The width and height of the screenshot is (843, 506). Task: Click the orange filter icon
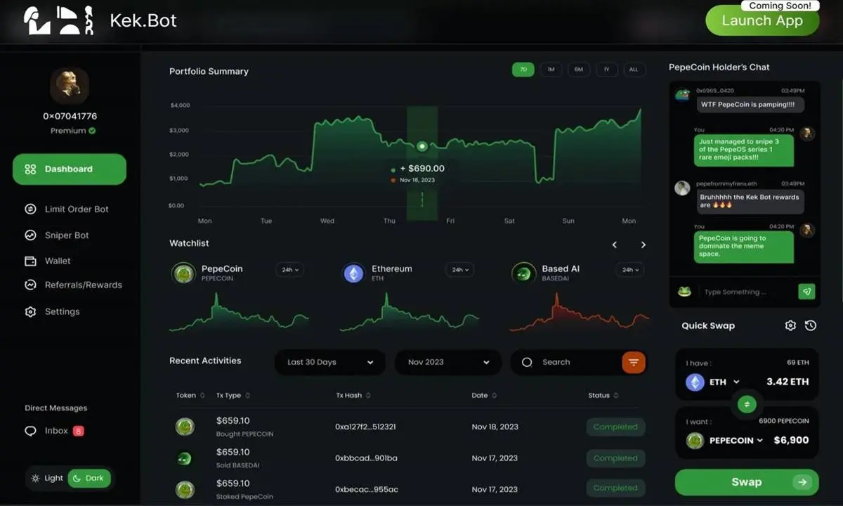[x=633, y=362]
